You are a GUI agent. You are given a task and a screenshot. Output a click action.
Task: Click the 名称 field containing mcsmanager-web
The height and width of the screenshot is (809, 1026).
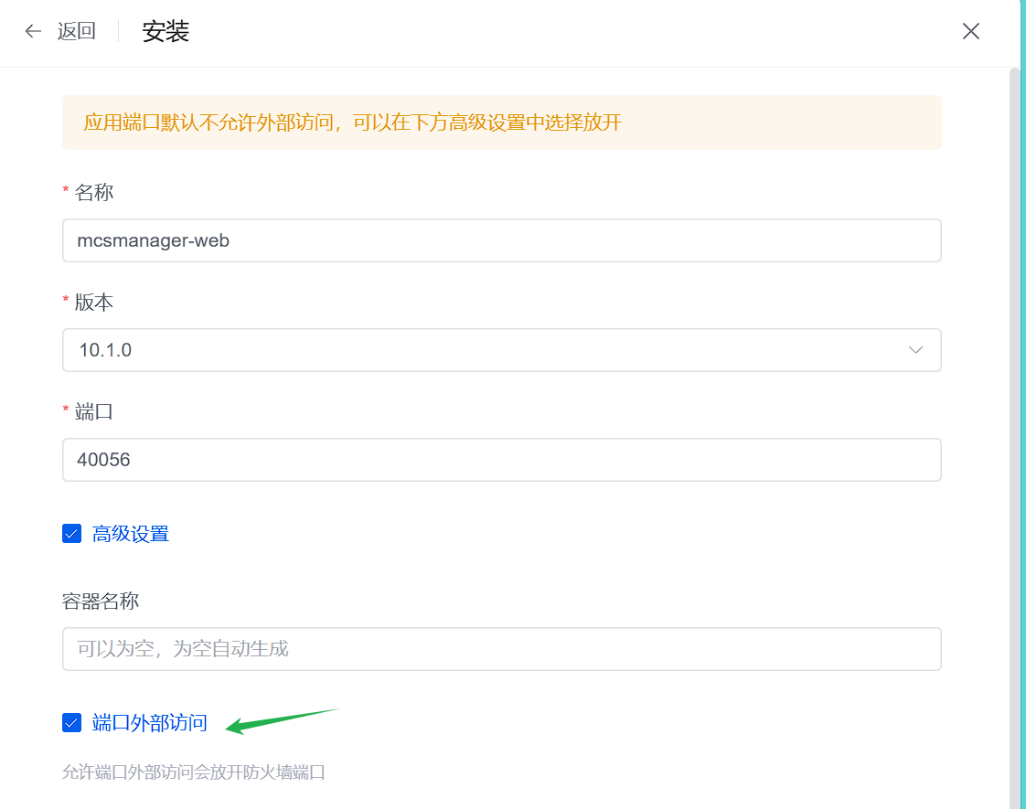click(x=501, y=240)
